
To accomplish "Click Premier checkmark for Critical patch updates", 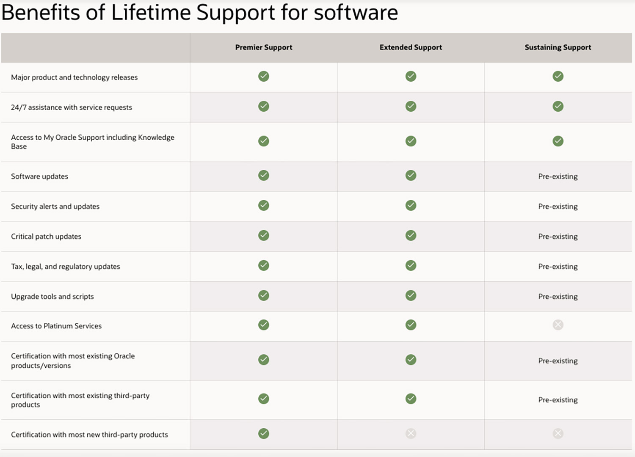I will click(264, 235).
